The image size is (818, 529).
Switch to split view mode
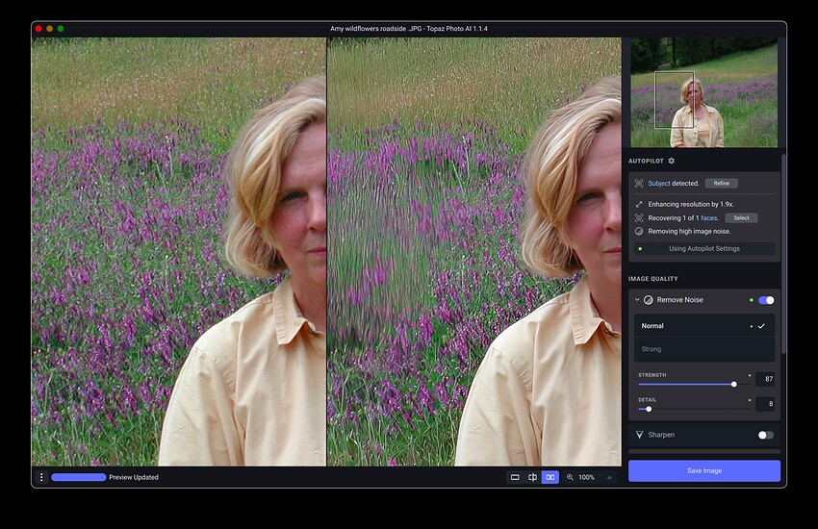click(x=532, y=477)
